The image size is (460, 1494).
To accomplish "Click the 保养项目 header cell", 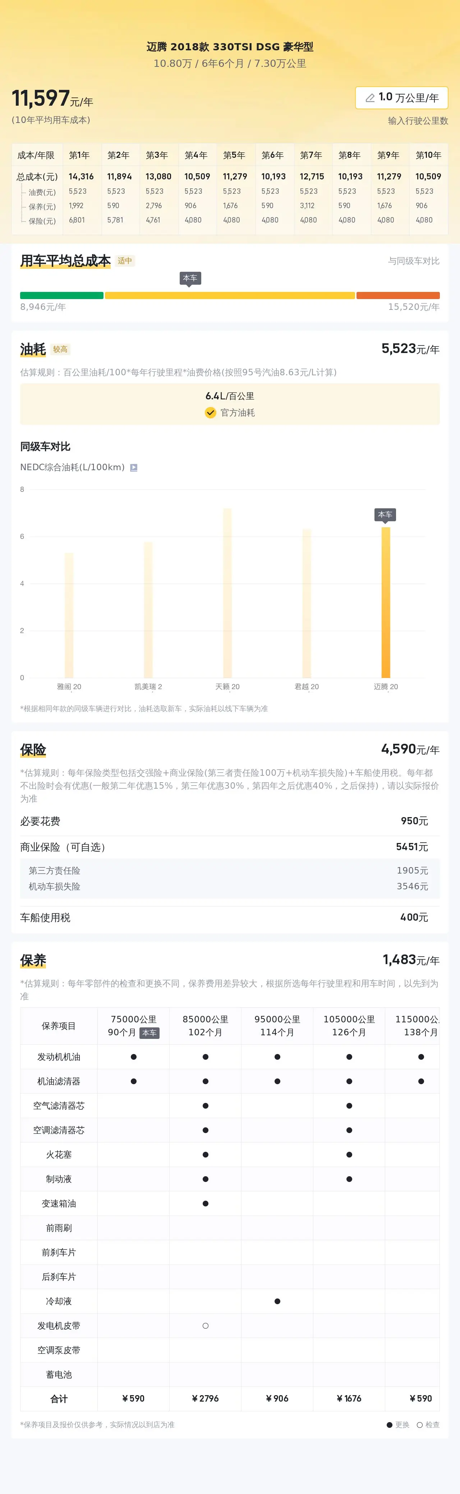I will (59, 1025).
